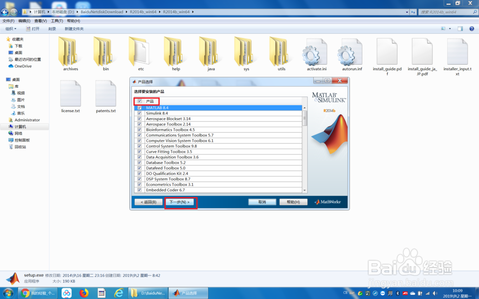Click the Firefox taskbar icon
This screenshot has width=479, height=299.
pos(84,293)
